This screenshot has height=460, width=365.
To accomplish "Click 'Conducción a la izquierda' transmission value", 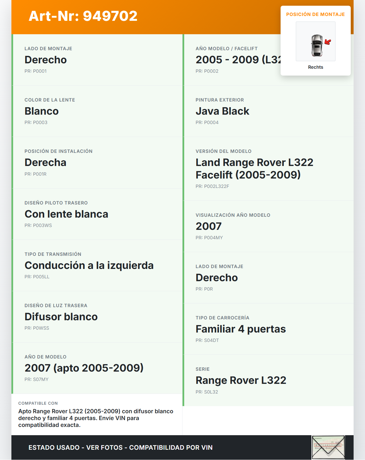I will click(89, 266).
